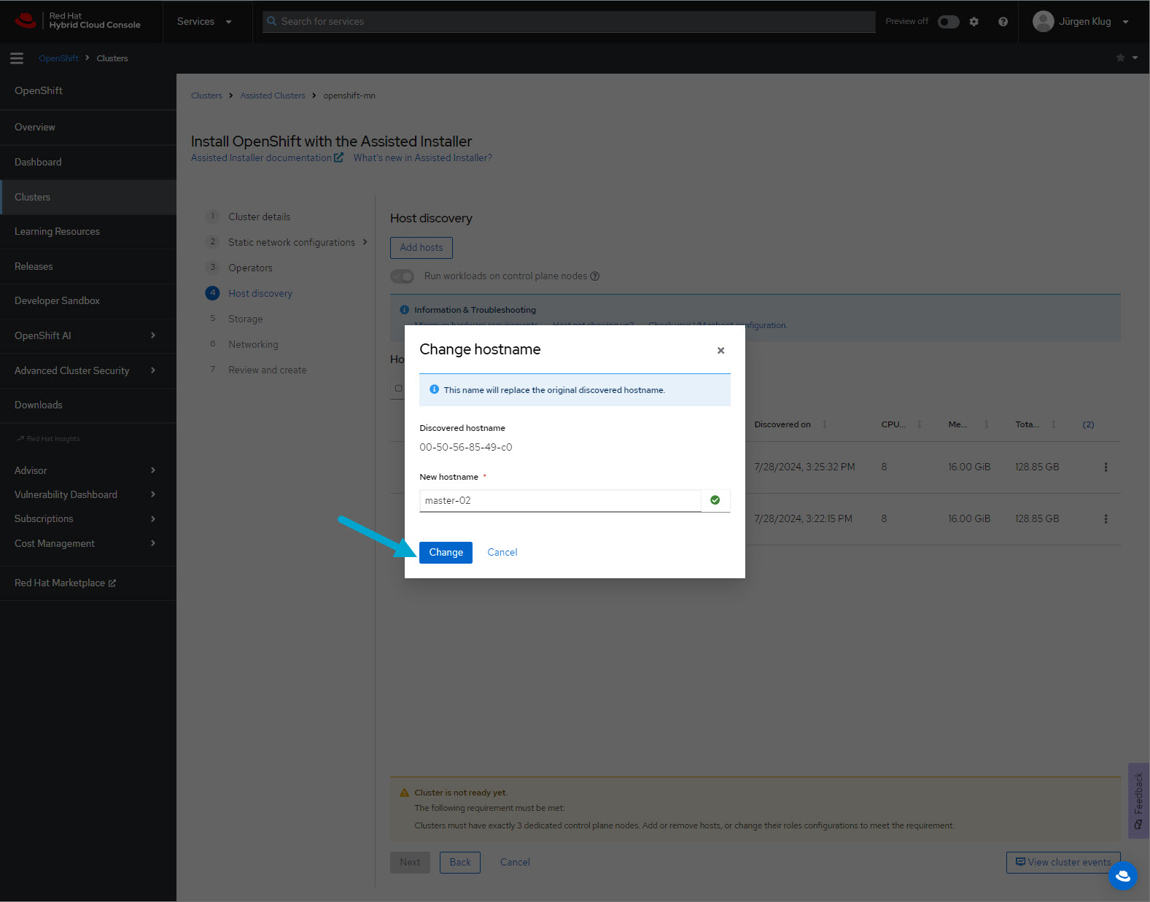Close the Change hostname dialog

(720, 351)
